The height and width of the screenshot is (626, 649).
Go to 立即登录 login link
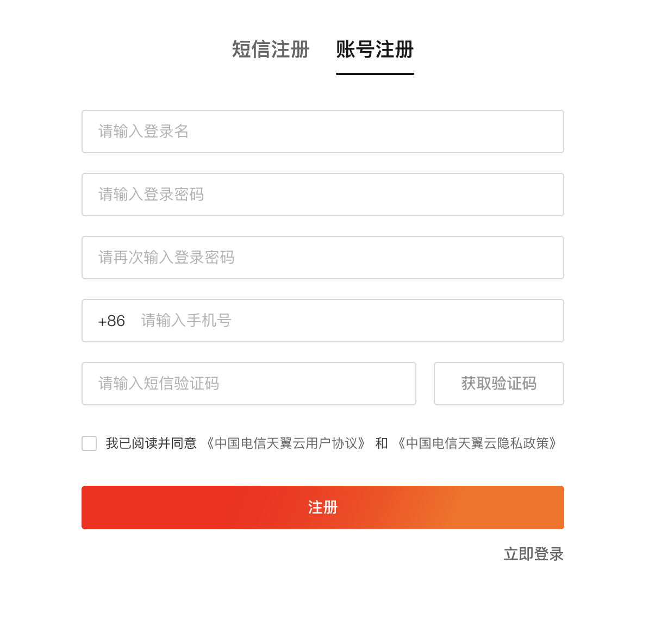(x=533, y=554)
